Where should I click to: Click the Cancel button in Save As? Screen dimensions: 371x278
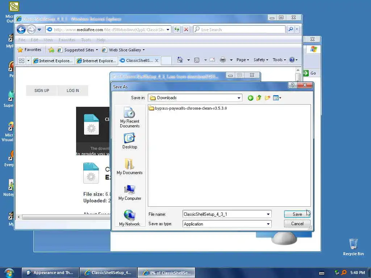(297, 224)
